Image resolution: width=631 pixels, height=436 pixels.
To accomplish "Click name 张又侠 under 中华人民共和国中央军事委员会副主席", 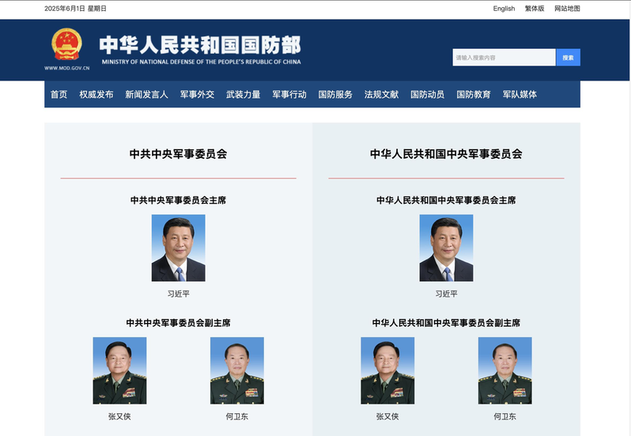I will pos(387,416).
